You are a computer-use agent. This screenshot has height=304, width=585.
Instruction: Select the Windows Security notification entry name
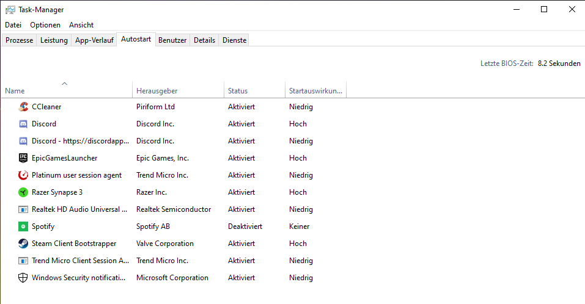[78, 278]
